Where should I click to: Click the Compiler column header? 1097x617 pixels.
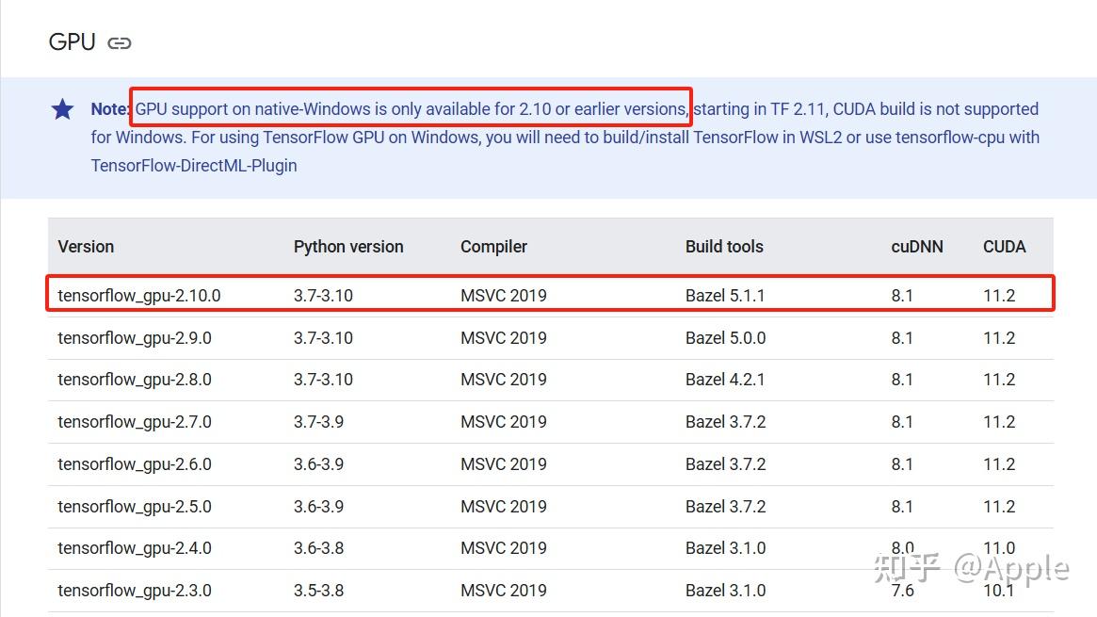point(493,246)
